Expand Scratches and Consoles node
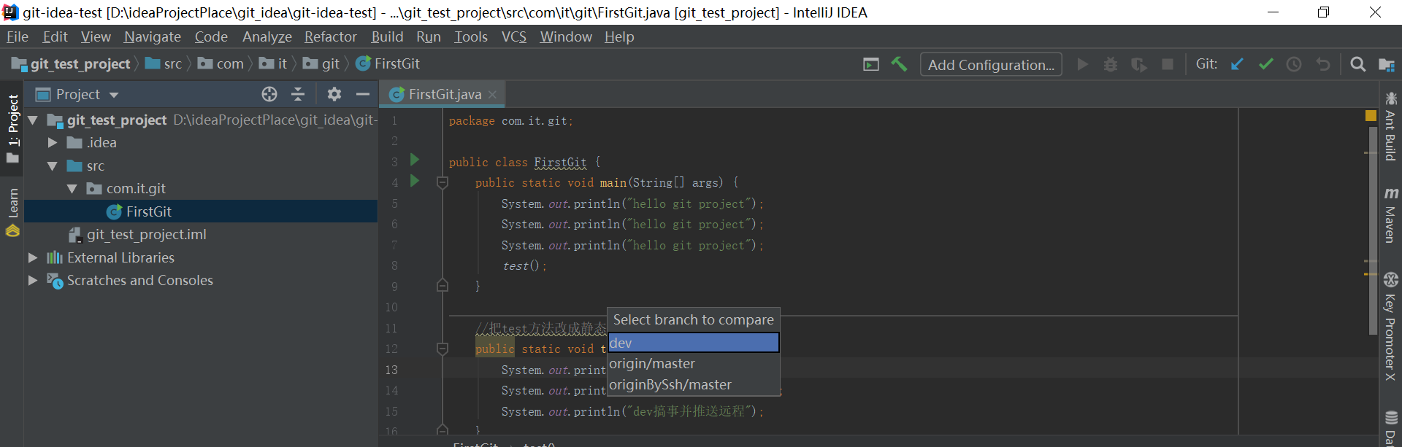 [x=33, y=280]
